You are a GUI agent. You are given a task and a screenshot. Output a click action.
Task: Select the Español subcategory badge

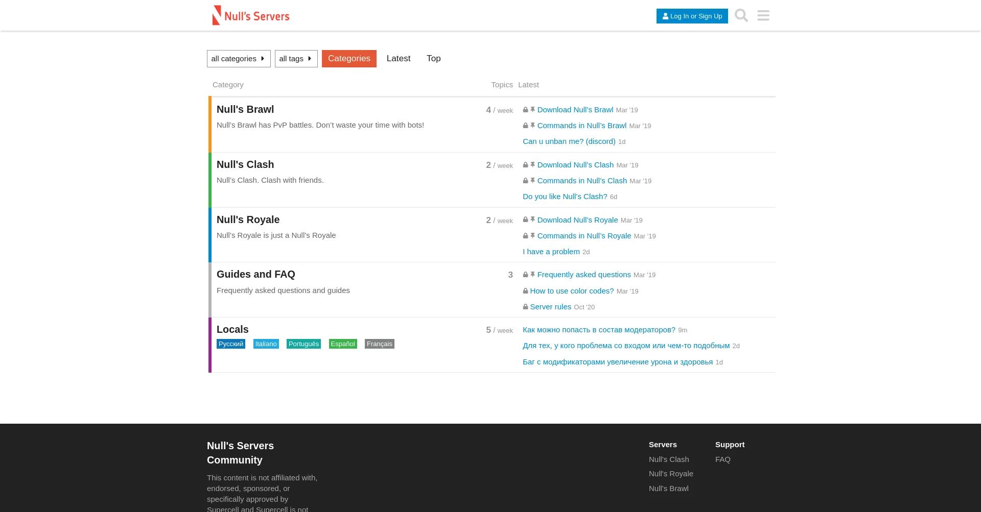[x=343, y=344]
